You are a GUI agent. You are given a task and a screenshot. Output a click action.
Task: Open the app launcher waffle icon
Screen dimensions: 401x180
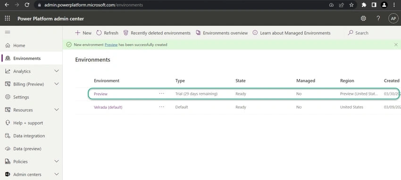(8, 18)
